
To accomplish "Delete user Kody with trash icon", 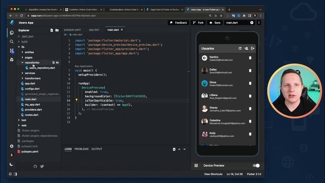I will click(x=250, y=134).
